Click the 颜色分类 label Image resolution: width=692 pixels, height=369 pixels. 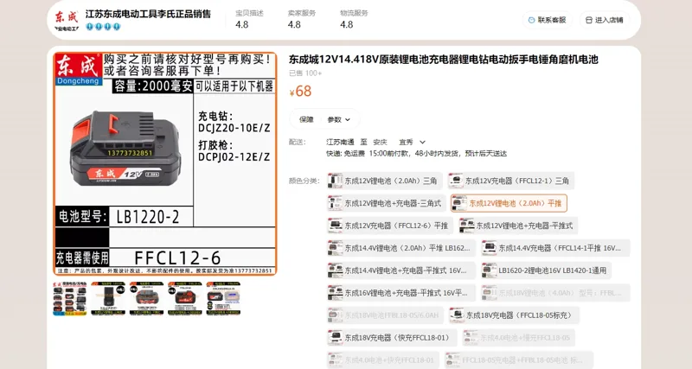click(x=304, y=181)
